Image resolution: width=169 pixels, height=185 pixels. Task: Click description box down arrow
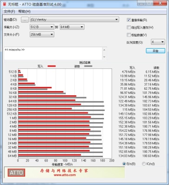(104, 57)
